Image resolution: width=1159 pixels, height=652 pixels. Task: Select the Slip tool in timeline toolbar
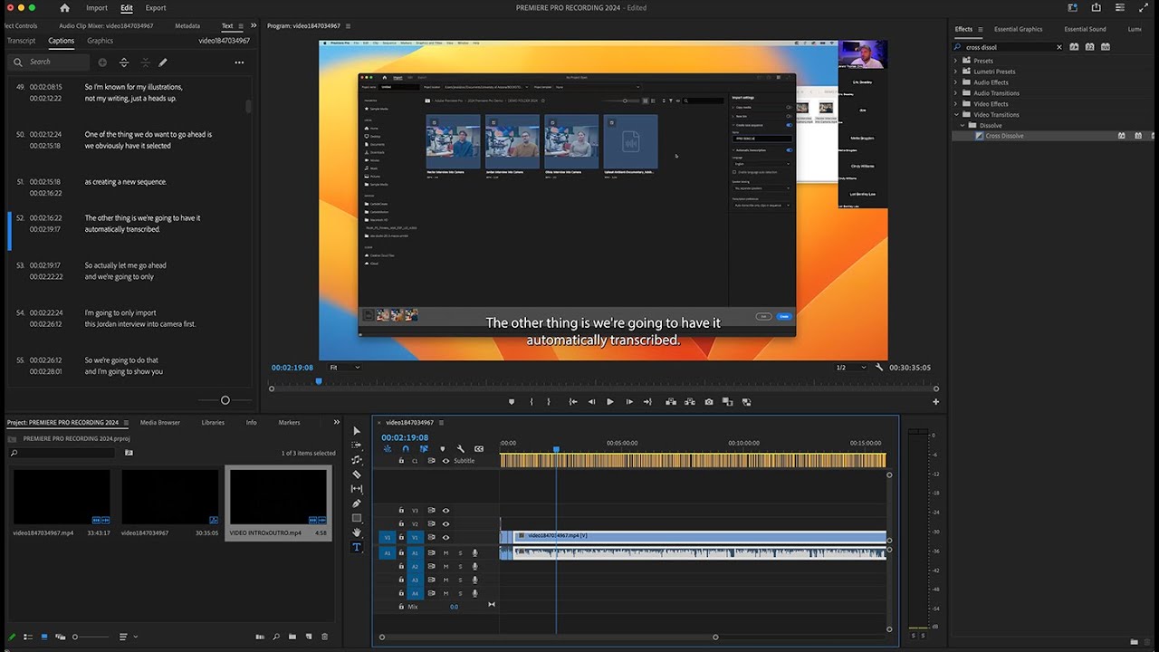[357, 489]
